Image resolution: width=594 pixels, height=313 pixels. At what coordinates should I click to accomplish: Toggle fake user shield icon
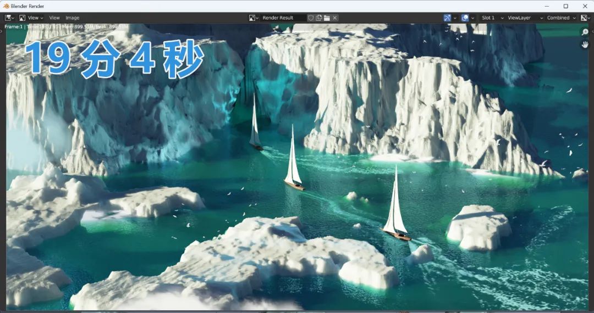311,18
